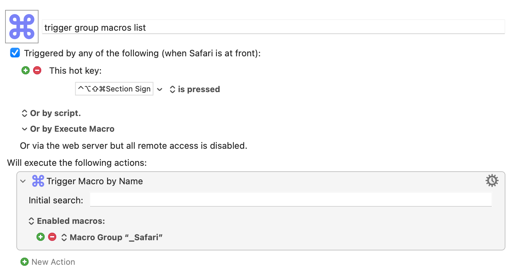The width and height of the screenshot is (517, 275).
Task: Open the Or by script popup
Action: 51,113
